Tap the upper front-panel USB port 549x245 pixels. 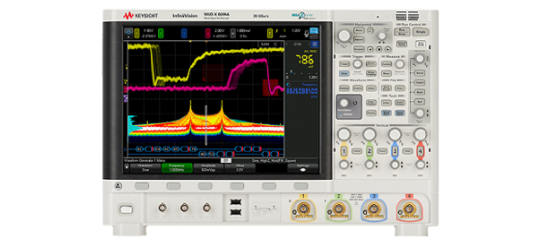pyautogui.click(x=236, y=202)
